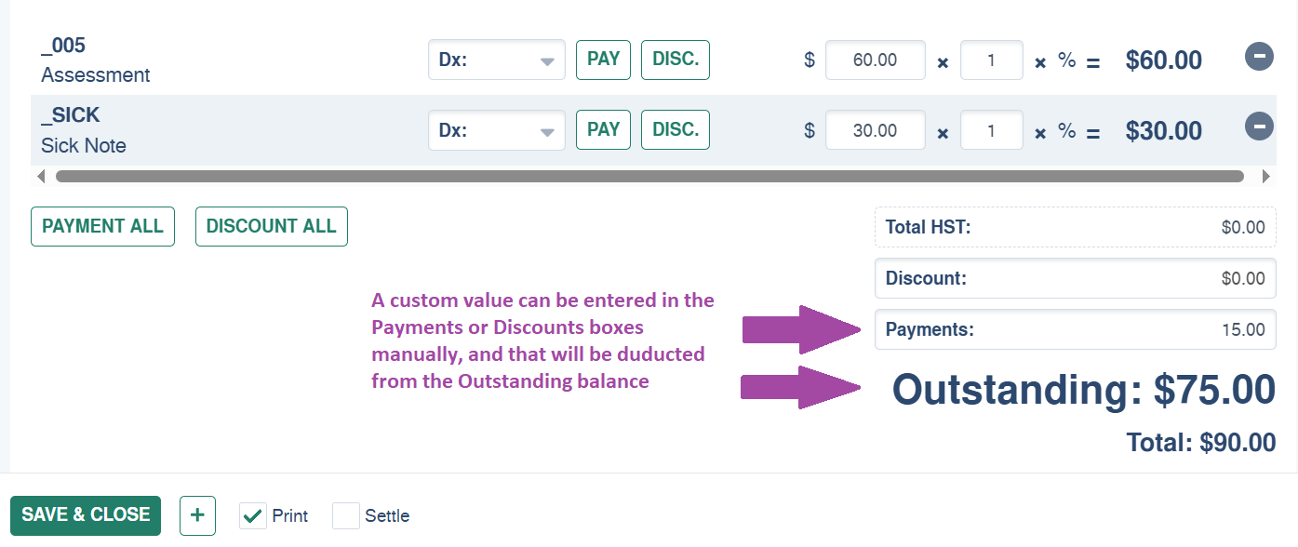
Task: Apply DISC. to the Sick Note item
Action: coord(676,130)
